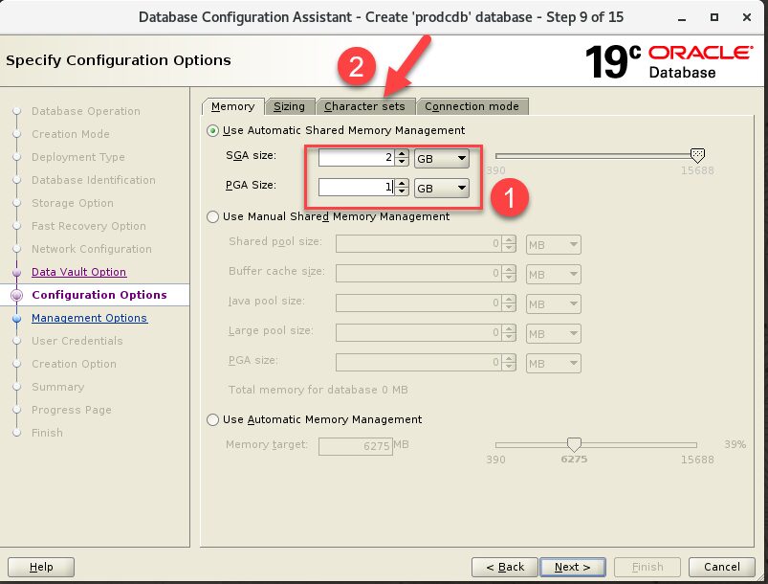The width and height of the screenshot is (768, 584).
Task: Open Buffer cache size unit dropdown
Action: click(x=554, y=275)
